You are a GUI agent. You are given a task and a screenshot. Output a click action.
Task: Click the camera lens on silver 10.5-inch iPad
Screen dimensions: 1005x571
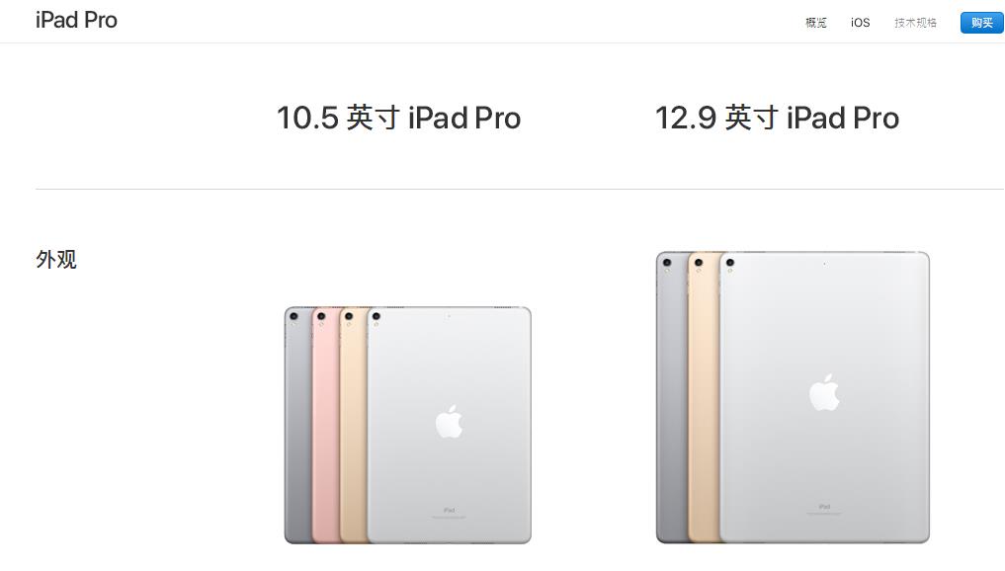pyautogui.click(x=377, y=316)
